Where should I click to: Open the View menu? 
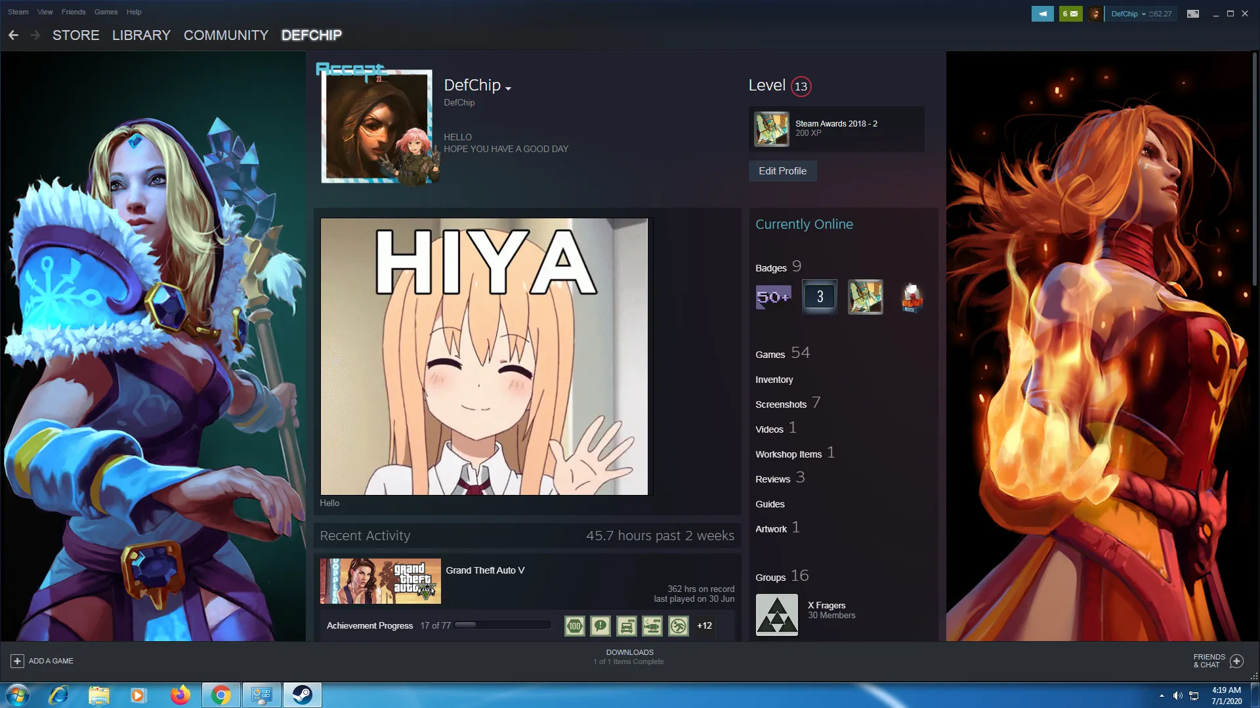coord(45,12)
